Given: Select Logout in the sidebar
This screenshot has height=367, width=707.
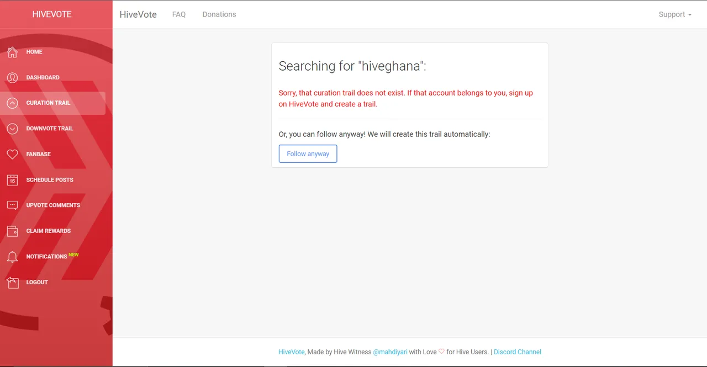Looking at the screenshot, I should click(x=53, y=282).
